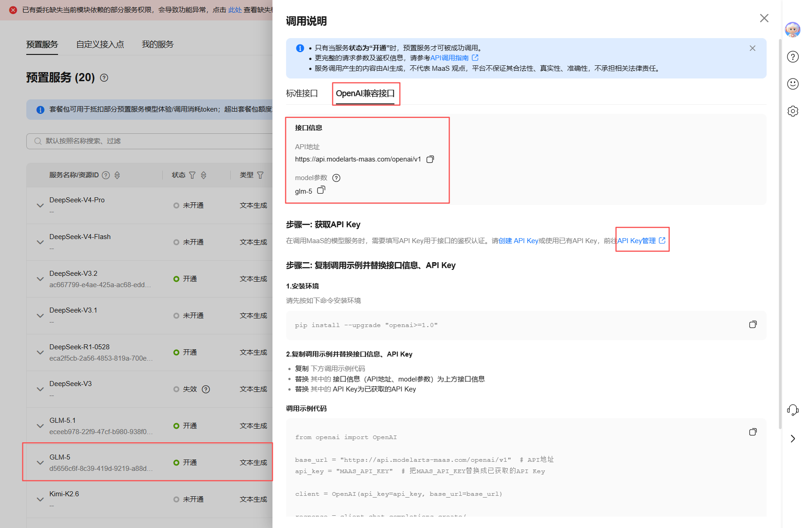The image size is (802, 528).
Task: Click the GLM-5.1 resource ID eceeb978
Action: [x=101, y=432]
